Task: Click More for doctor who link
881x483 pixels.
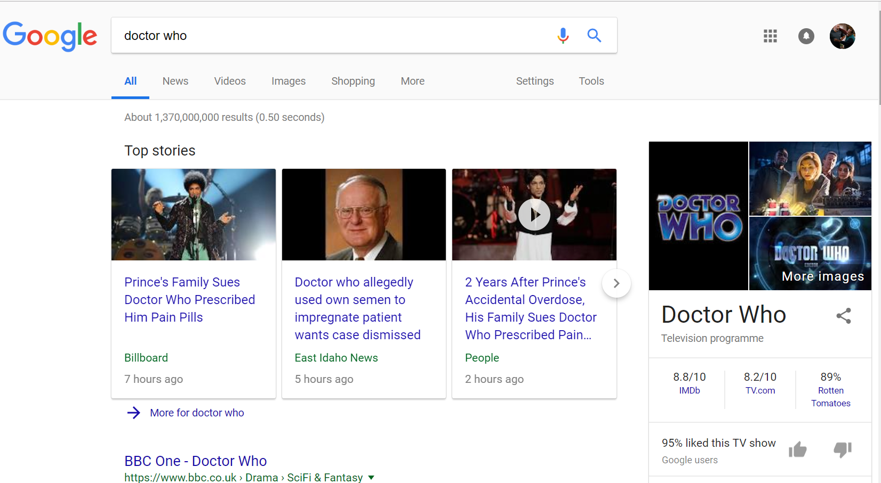Action: point(197,413)
